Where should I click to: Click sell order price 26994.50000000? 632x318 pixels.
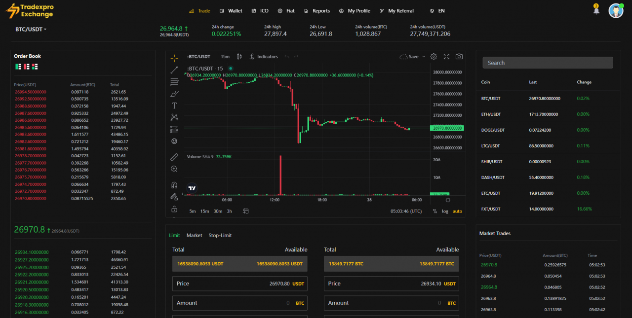click(x=31, y=92)
